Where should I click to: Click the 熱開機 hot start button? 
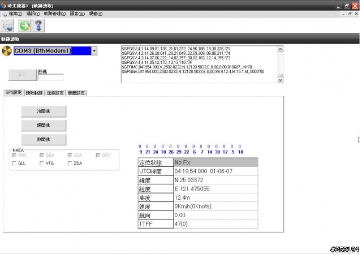44,140
